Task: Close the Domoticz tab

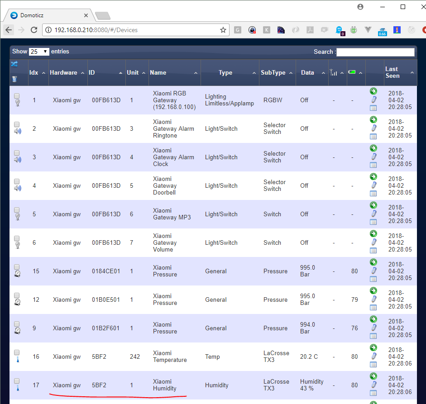Action: (86, 15)
